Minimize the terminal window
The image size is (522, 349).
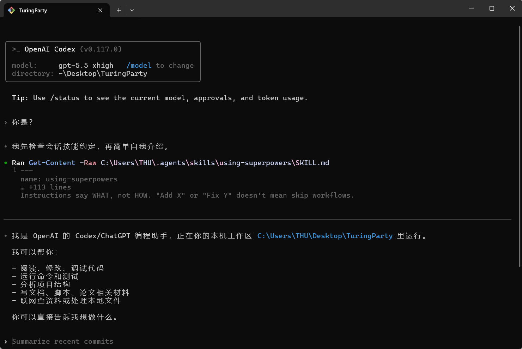[x=471, y=8]
